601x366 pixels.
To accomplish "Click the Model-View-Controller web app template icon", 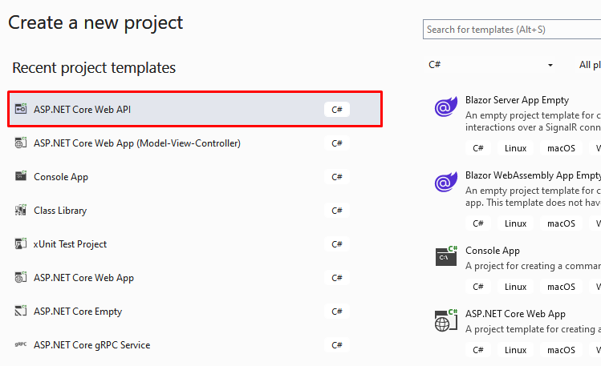I will [21, 143].
